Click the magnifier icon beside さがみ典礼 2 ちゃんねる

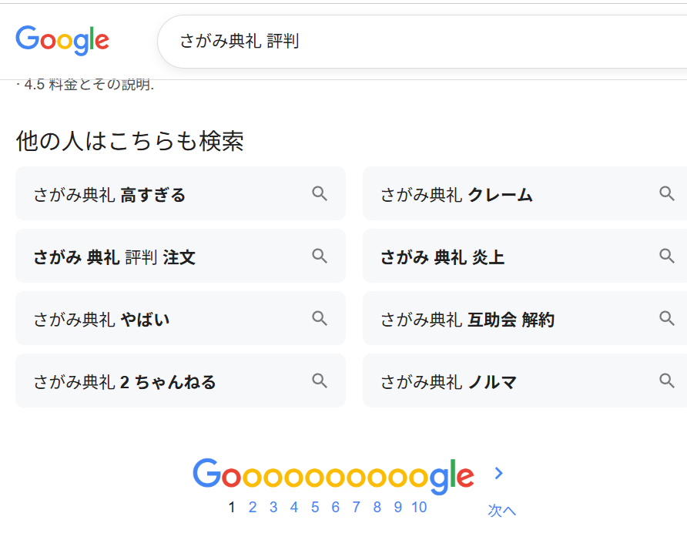point(319,381)
